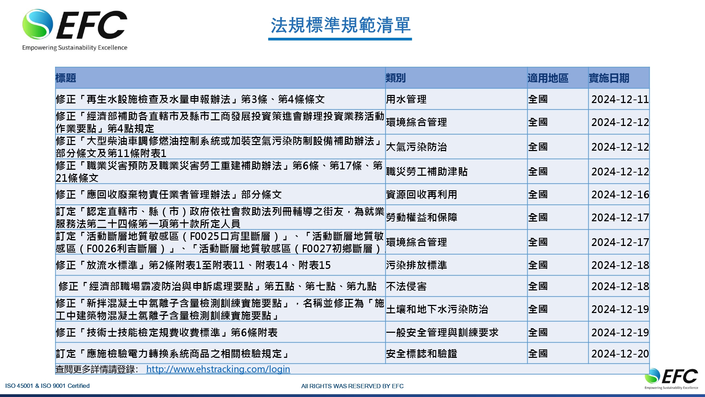Image resolution: width=705 pixels, height=397 pixels.
Task: Click the 用水管理 category cell
Action: point(456,99)
